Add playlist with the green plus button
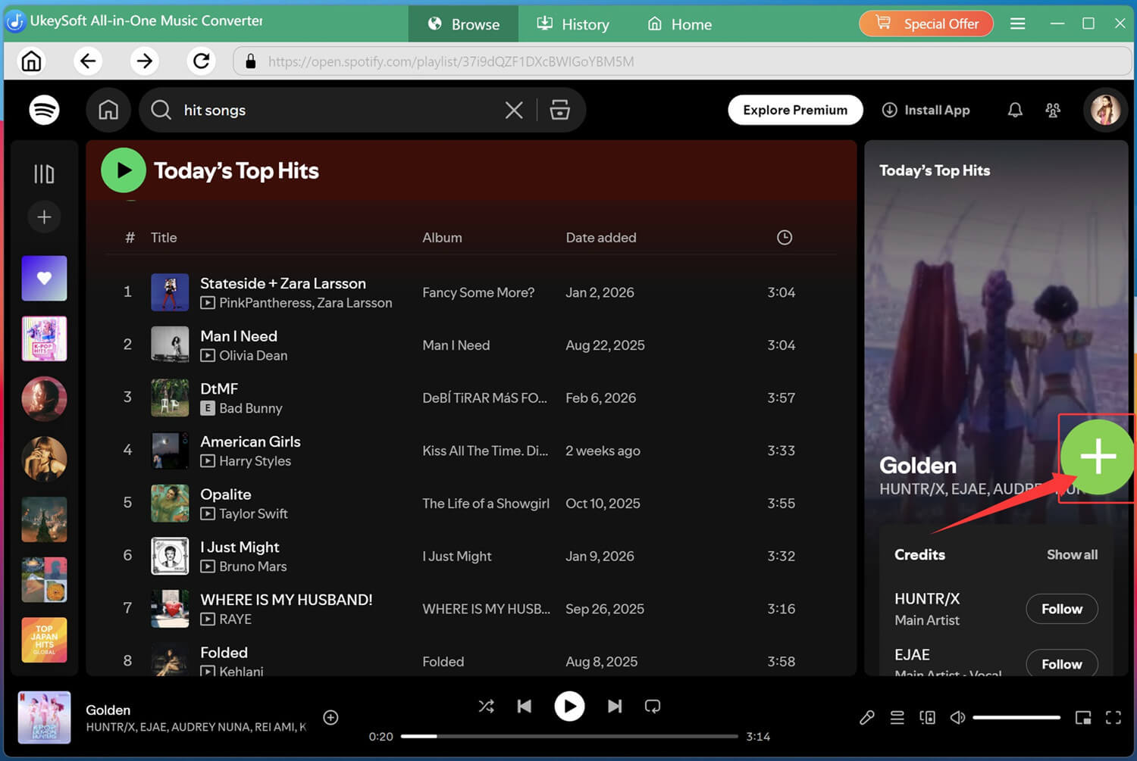The height and width of the screenshot is (761, 1137). [1096, 457]
